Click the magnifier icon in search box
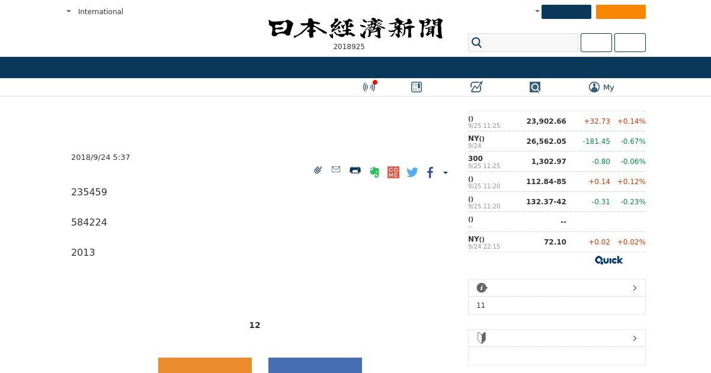711x373 pixels. click(476, 43)
